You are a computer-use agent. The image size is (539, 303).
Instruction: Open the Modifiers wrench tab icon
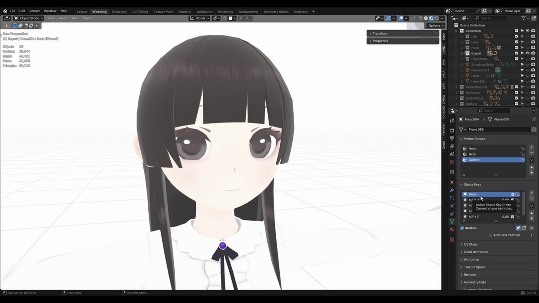point(452,190)
